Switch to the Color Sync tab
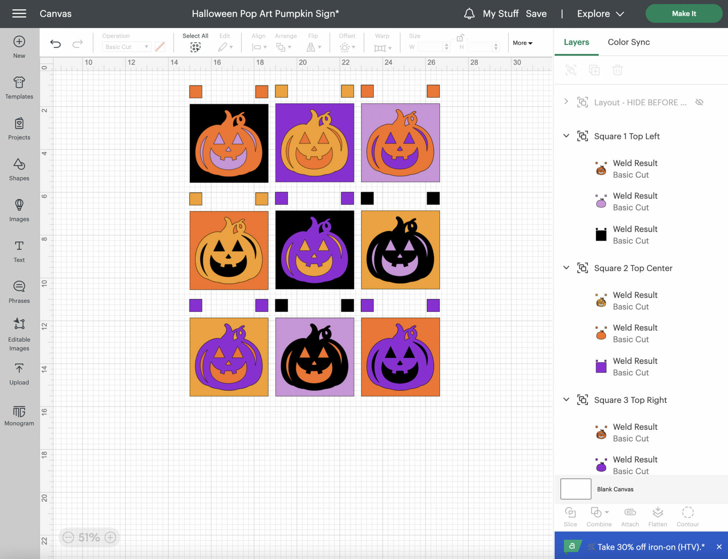728x559 pixels. coord(628,42)
